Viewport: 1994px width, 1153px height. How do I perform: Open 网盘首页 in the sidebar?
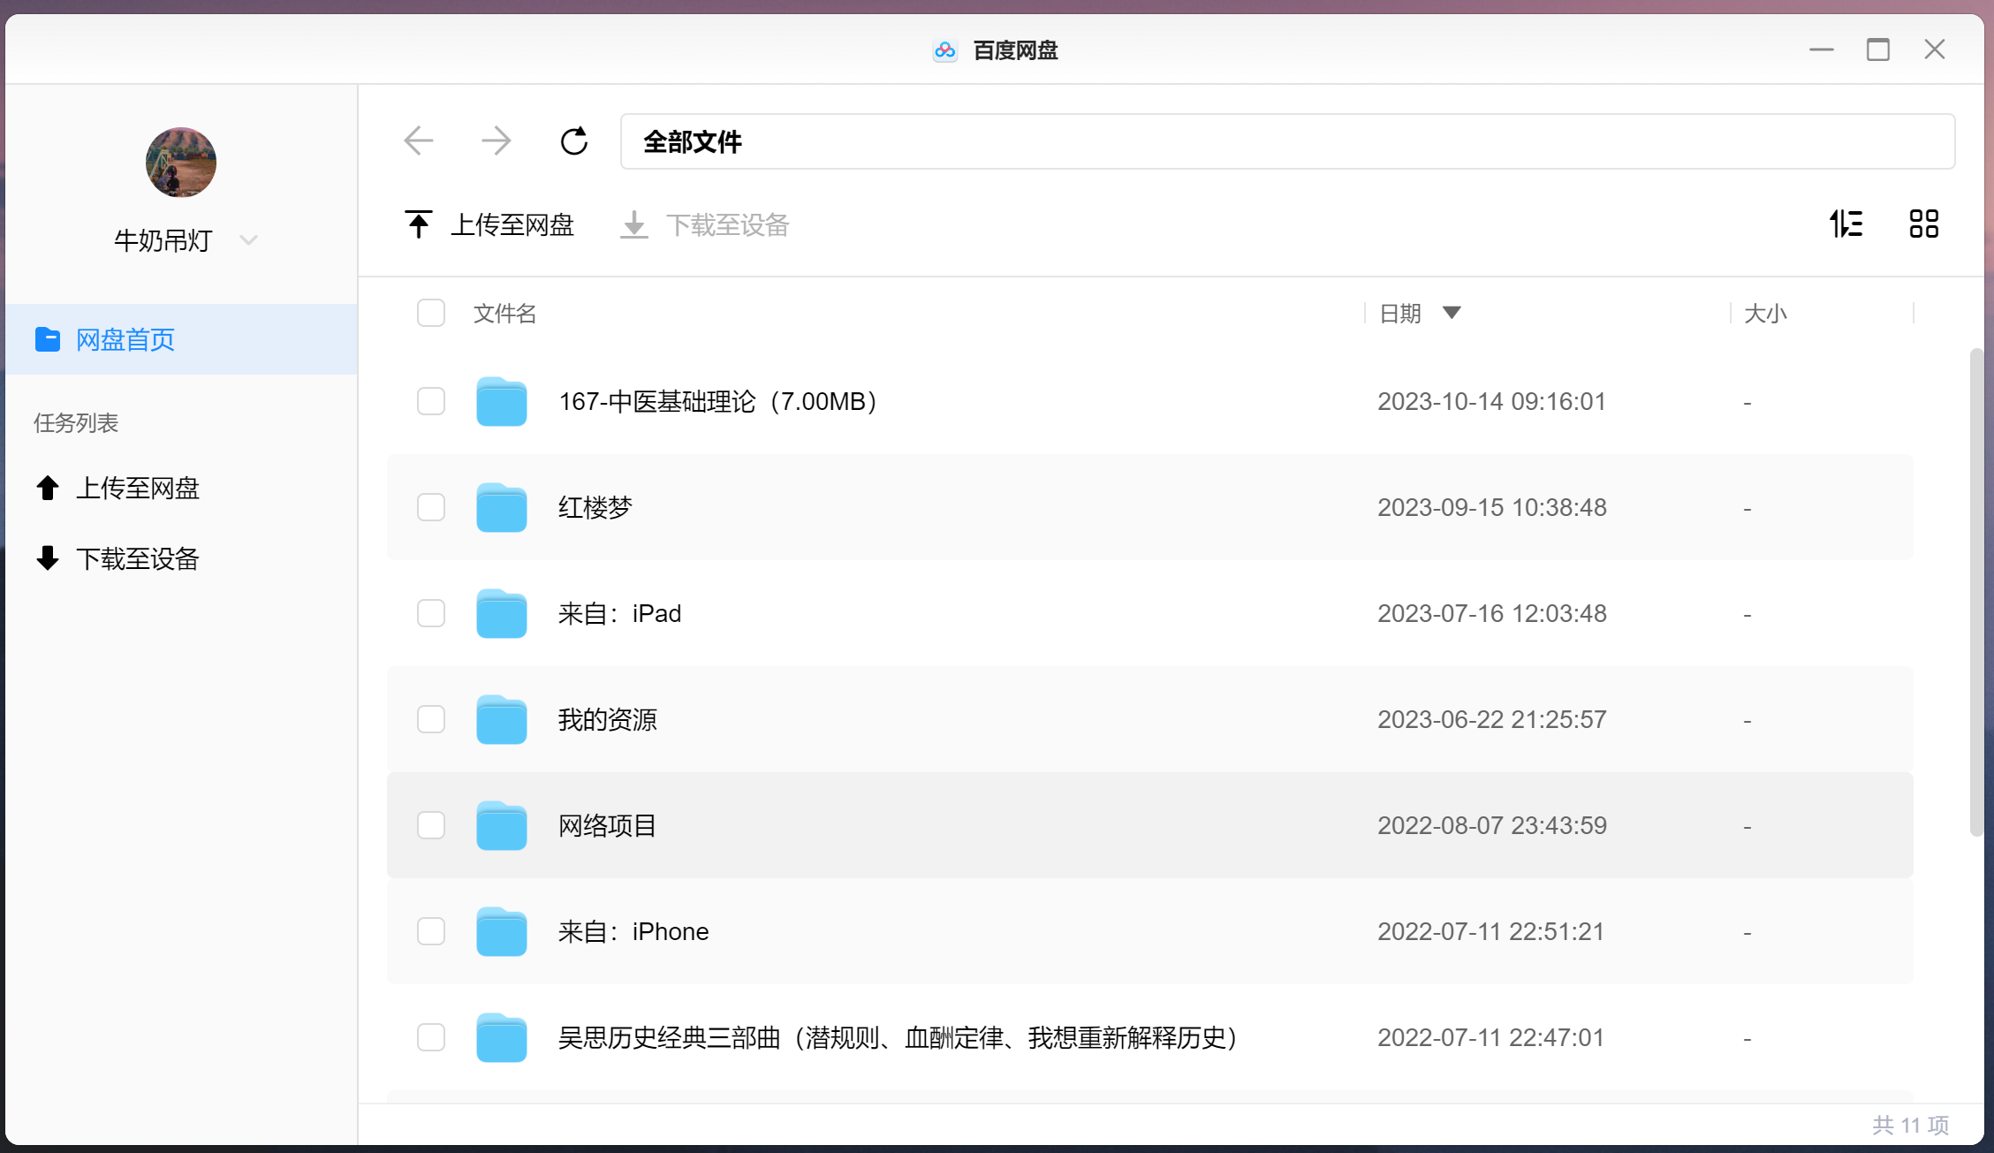coord(181,339)
